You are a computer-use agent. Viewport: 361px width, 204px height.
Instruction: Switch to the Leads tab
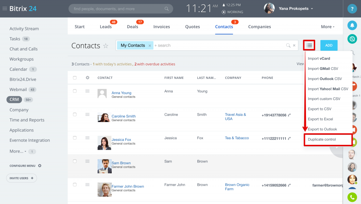[106, 27]
